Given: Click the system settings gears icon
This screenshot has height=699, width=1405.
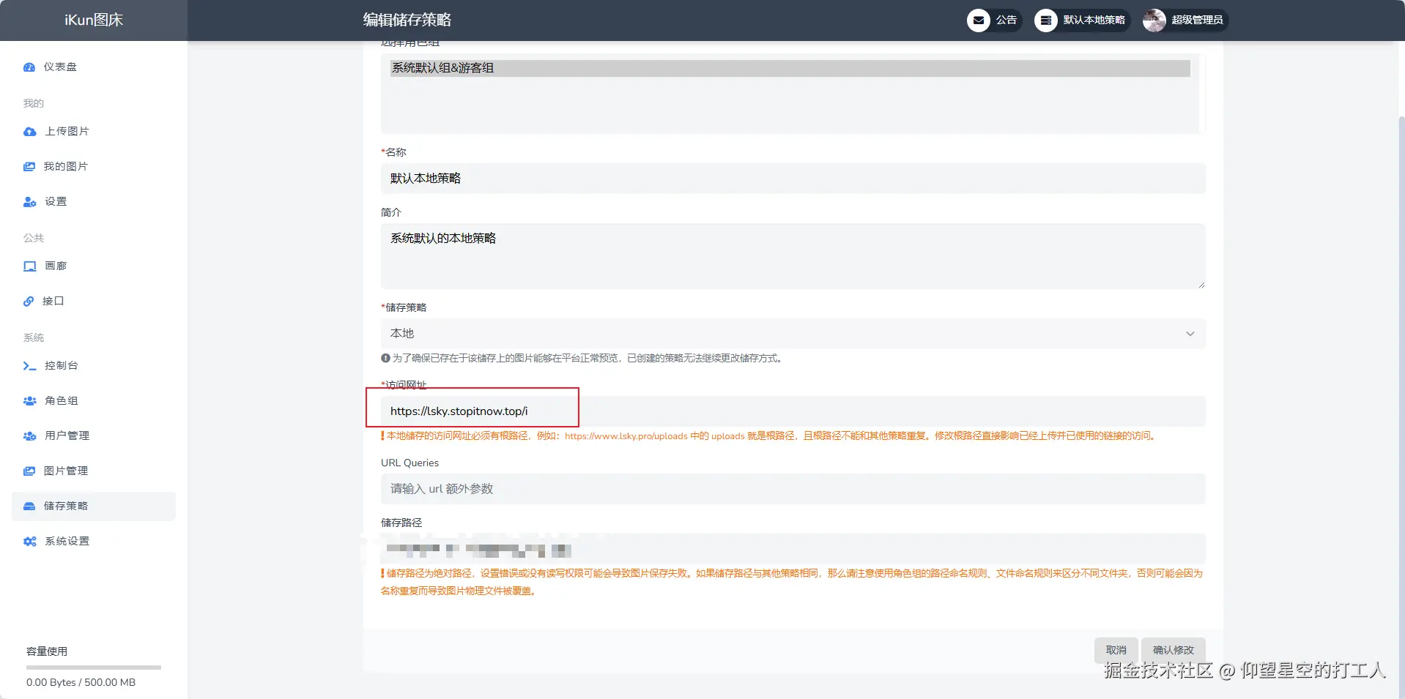Looking at the screenshot, I should click(29, 542).
